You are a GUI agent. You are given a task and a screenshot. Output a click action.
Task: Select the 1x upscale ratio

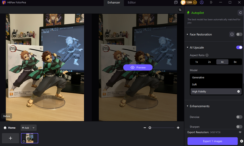click(197, 62)
